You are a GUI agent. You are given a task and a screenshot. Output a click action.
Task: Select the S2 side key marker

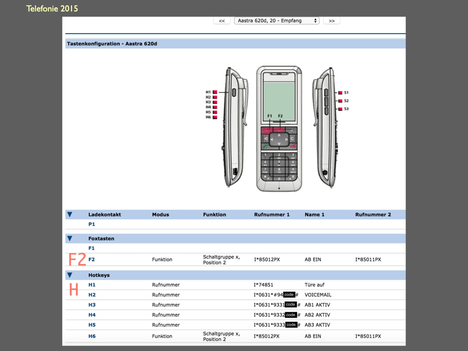tap(340, 101)
